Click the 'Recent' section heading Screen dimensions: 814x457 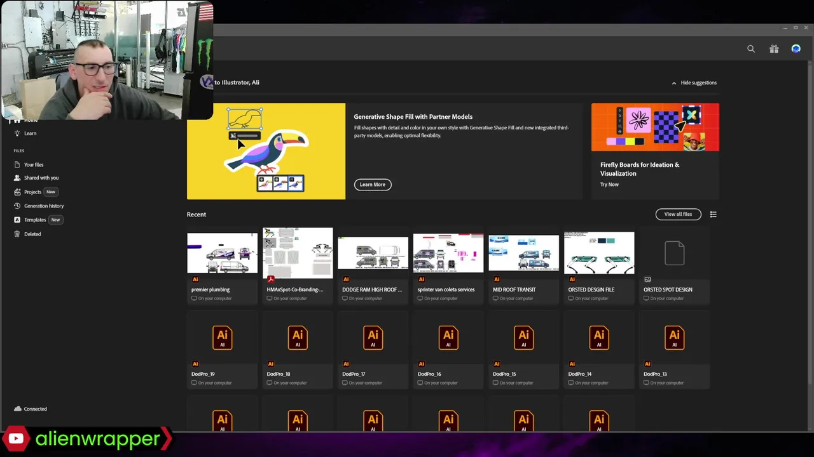point(197,215)
